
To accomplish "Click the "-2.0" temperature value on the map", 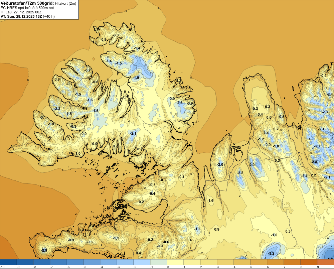I will [220, 164].
